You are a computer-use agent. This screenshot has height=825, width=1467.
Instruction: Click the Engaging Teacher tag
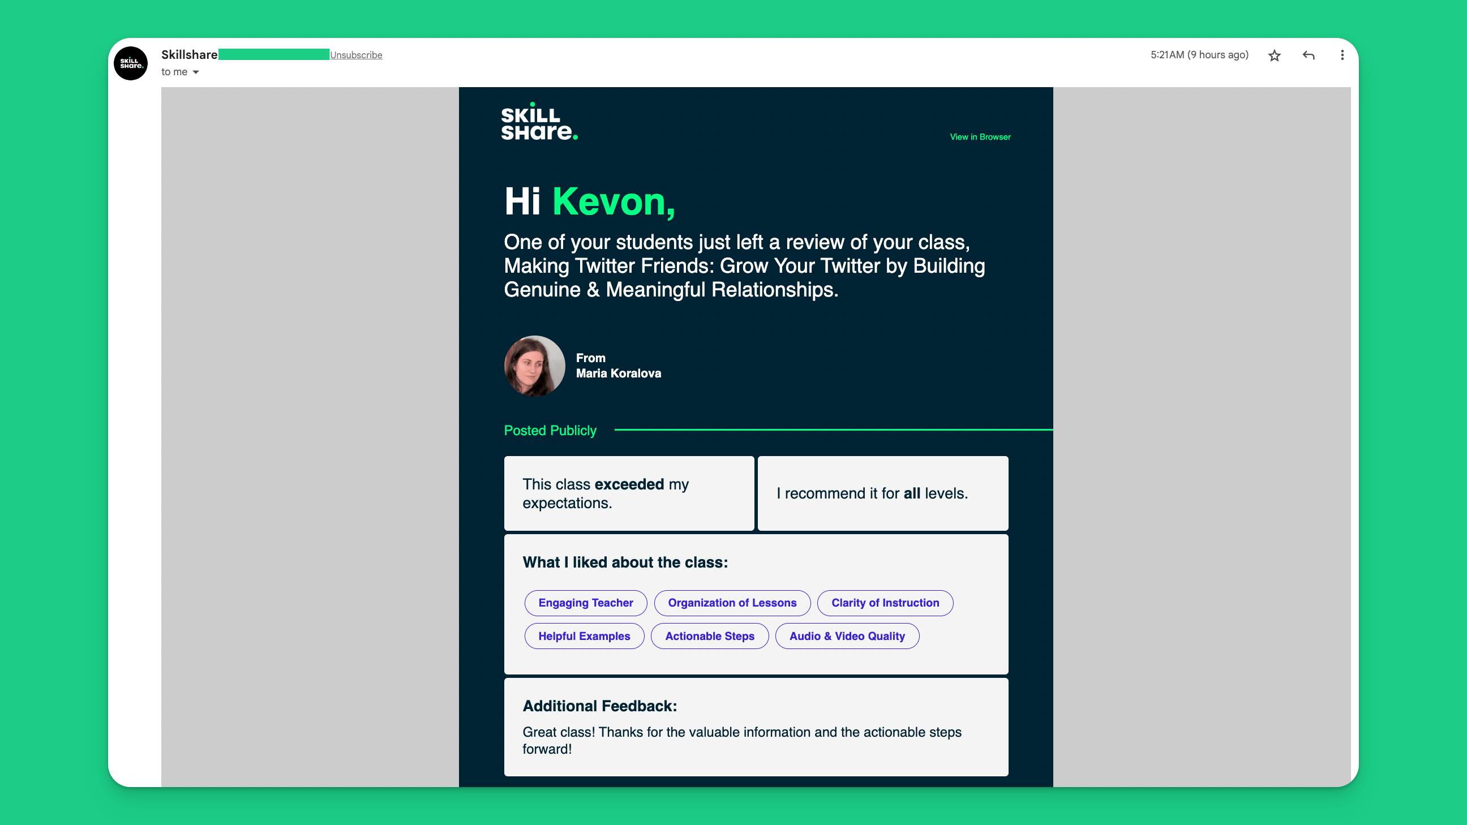coord(585,603)
